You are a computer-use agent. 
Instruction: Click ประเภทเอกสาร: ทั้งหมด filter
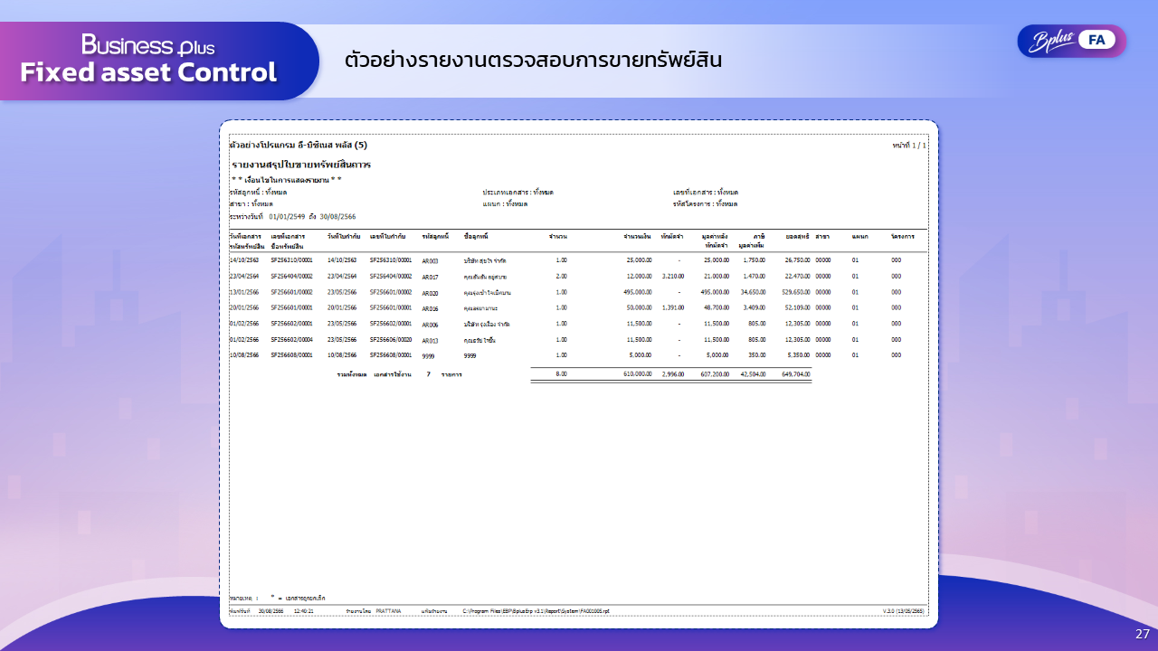point(517,193)
